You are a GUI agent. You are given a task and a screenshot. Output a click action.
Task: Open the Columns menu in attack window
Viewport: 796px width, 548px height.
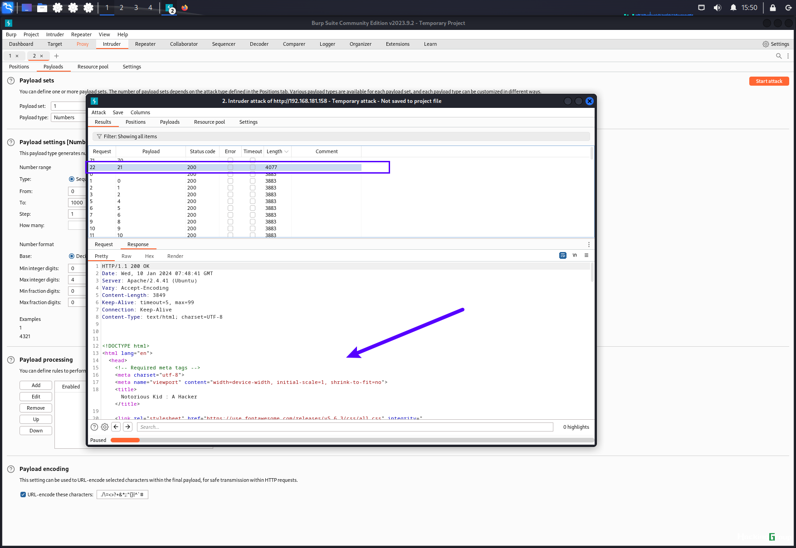pos(140,112)
